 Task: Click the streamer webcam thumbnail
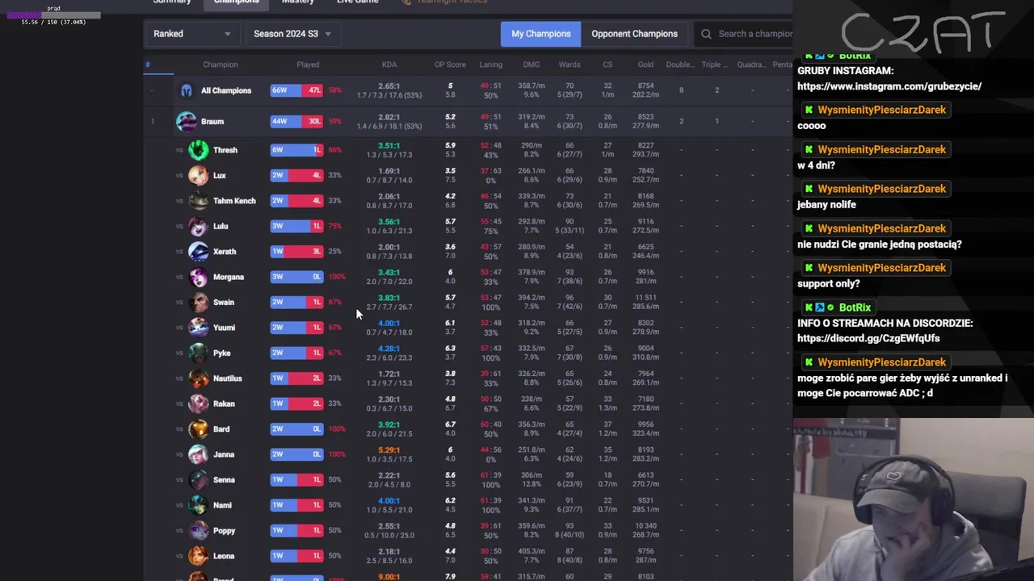click(x=913, y=499)
